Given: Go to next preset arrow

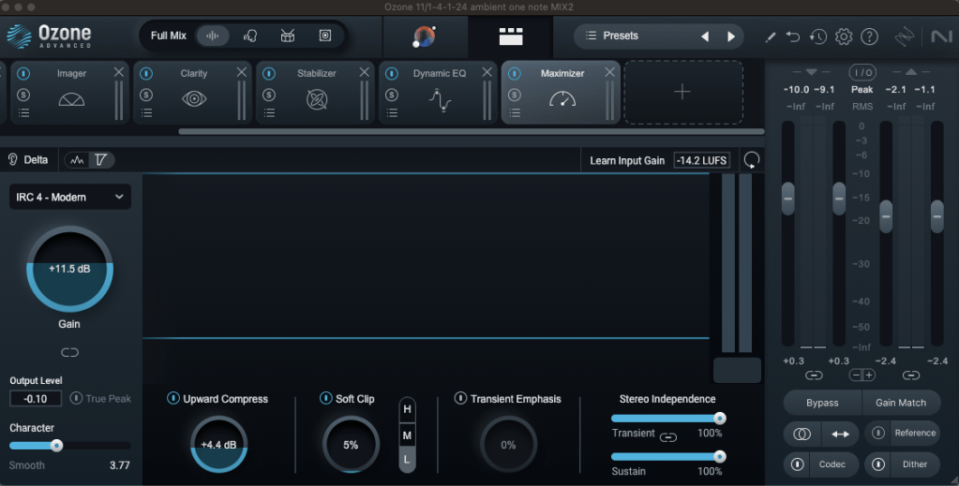Looking at the screenshot, I should [x=731, y=37].
